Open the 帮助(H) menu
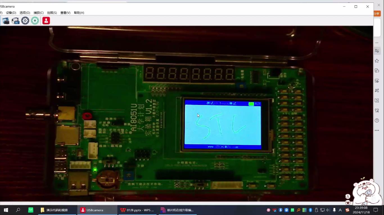This screenshot has width=384, height=215. tap(79, 13)
